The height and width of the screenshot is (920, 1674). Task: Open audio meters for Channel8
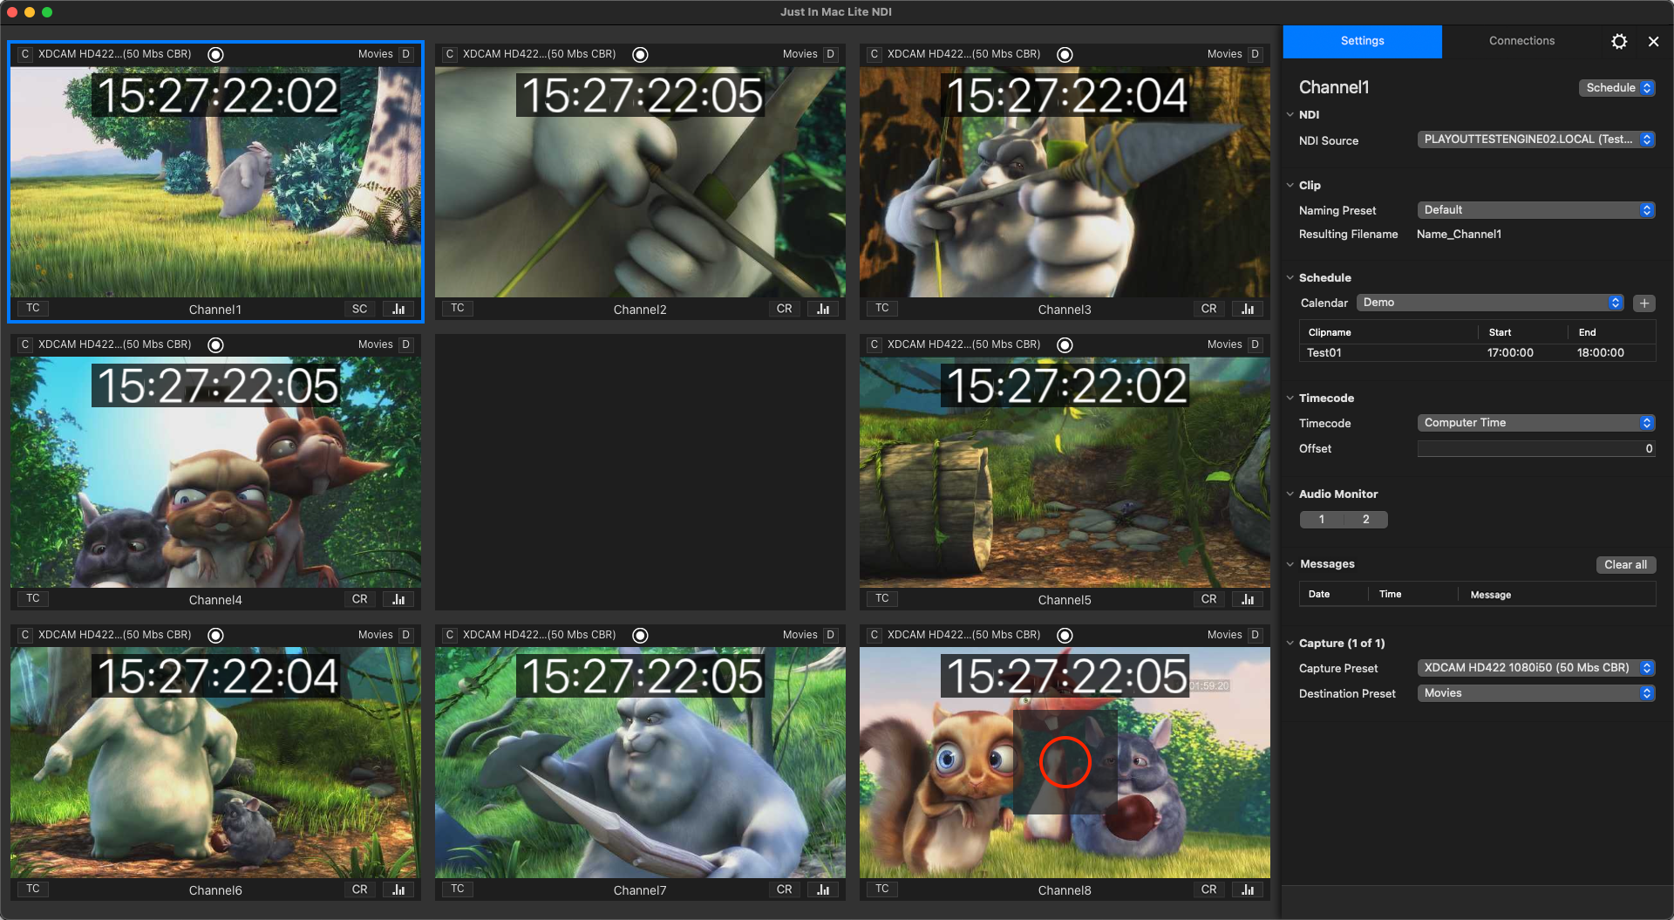coord(1248,889)
